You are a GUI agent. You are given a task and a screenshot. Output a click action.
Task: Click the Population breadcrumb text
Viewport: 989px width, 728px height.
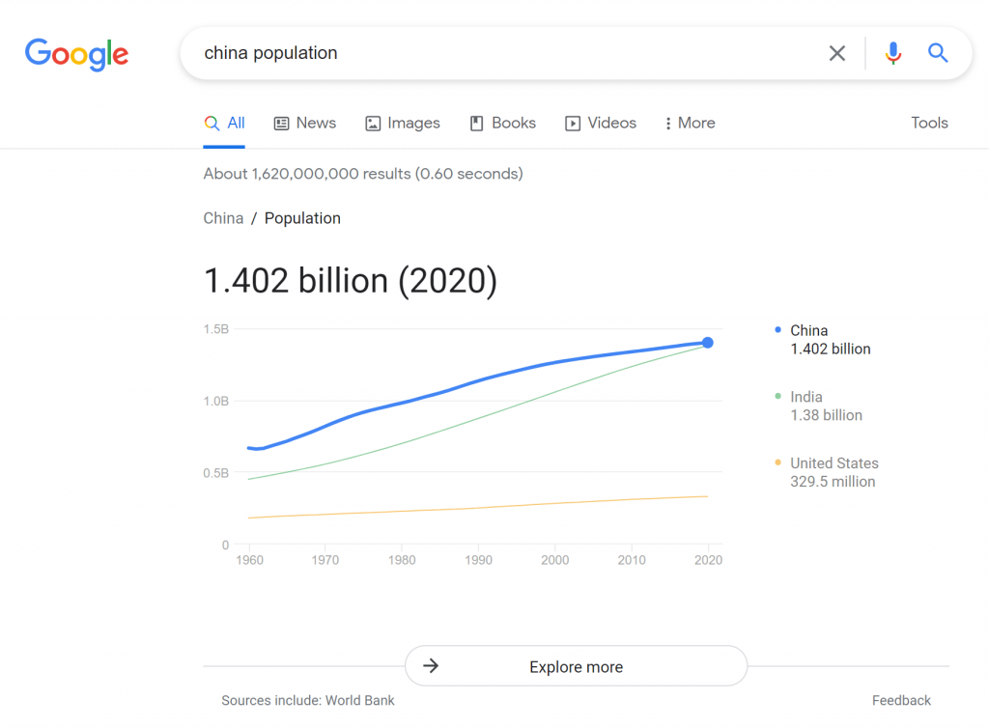pos(302,218)
